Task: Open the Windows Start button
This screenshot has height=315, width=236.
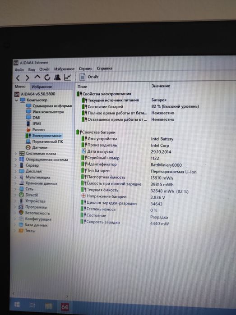Action: click(x=17, y=305)
